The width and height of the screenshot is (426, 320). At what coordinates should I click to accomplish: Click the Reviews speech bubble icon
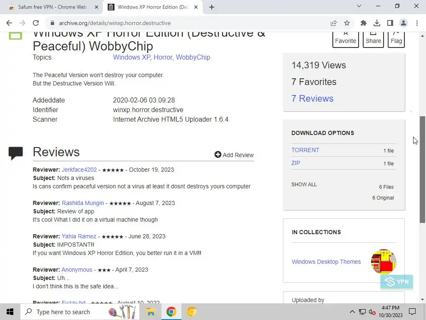pyautogui.click(x=16, y=153)
